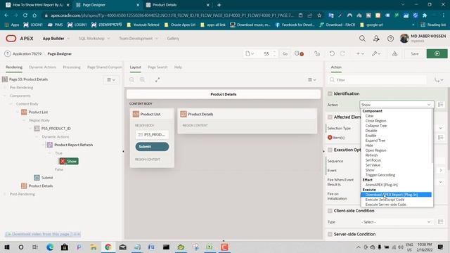
Task: Open the administration user icon
Action: [376, 39]
